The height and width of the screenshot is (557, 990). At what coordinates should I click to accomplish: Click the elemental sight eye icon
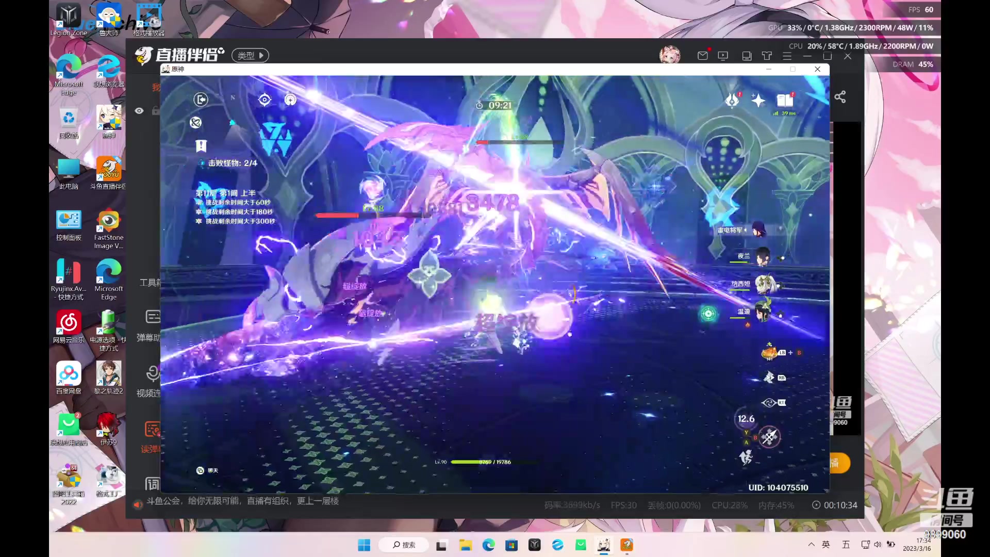pos(769,402)
